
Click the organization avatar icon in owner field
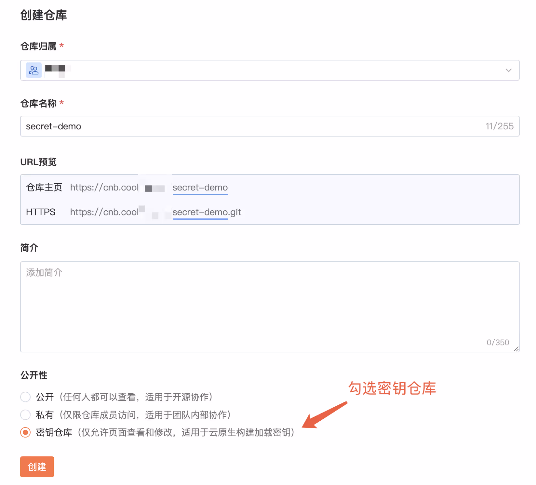tap(34, 70)
